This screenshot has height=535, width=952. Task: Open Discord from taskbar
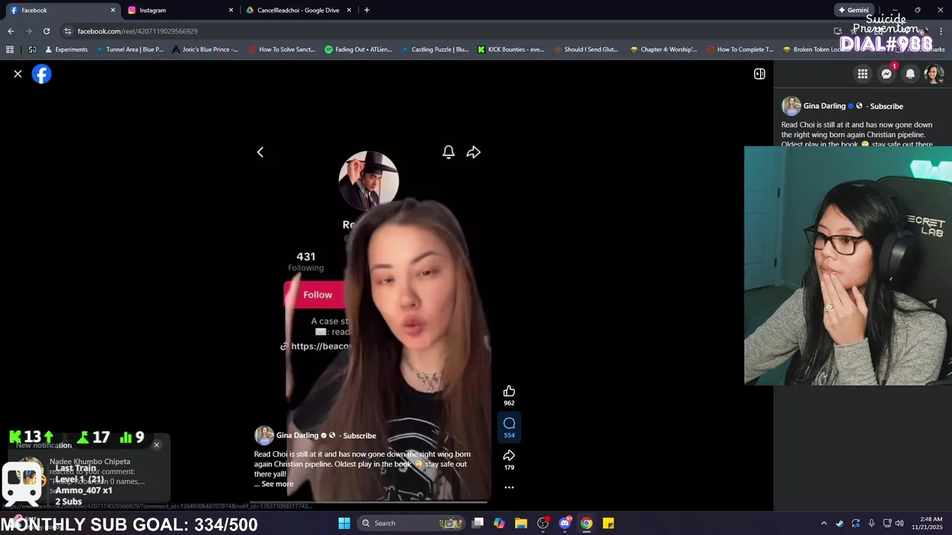tap(565, 523)
